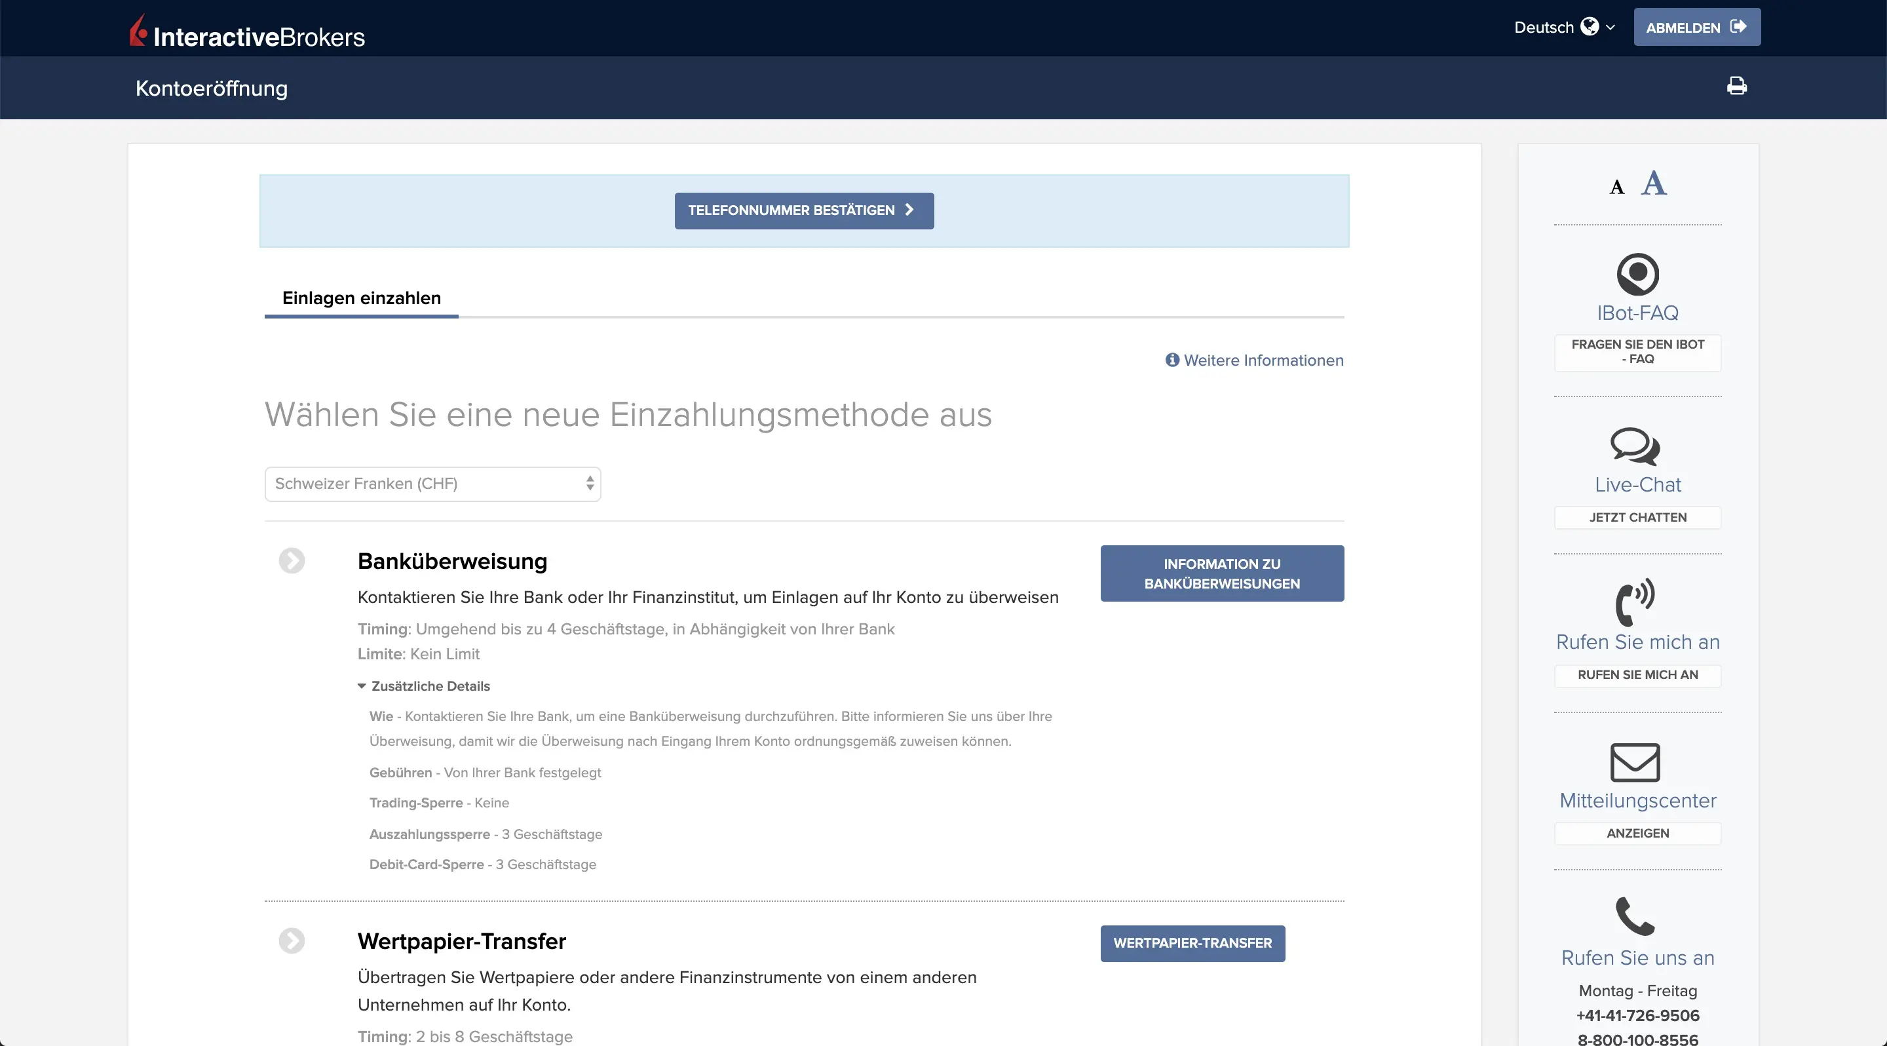The image size is (1887, 1046).
Task: Click the RUFEN SIE MICH AN button
Action: coord(1637,675)
